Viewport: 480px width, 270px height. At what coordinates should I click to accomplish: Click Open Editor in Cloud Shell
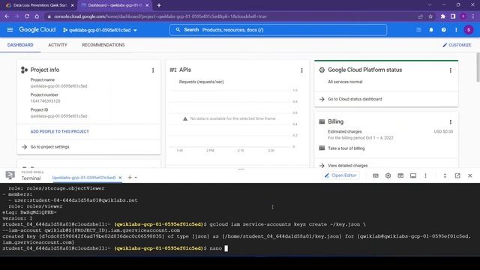(340, 175)
